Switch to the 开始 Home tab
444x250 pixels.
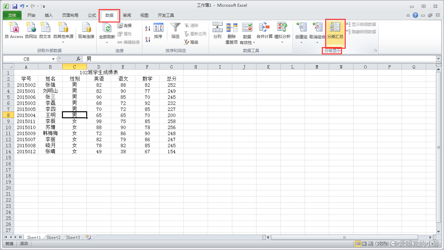point(31,15)
